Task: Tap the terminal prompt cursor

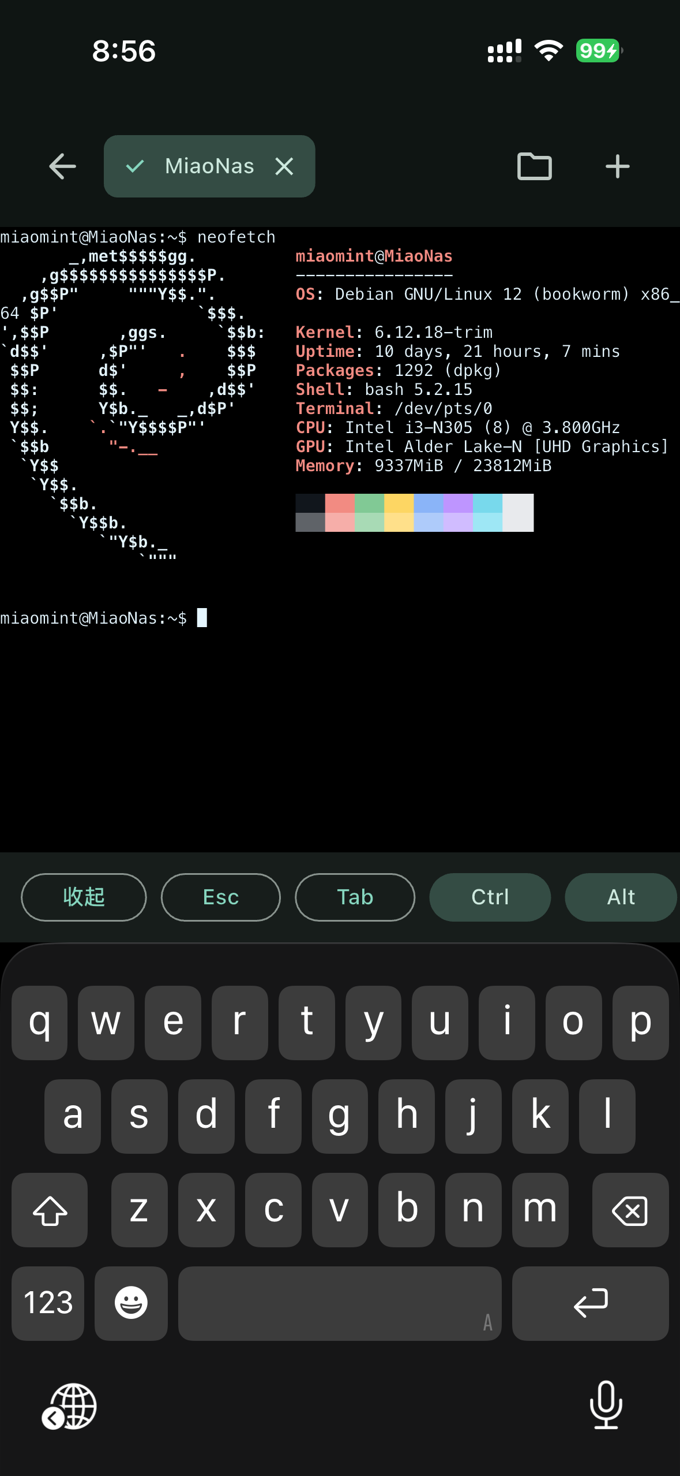Action: 202,618
